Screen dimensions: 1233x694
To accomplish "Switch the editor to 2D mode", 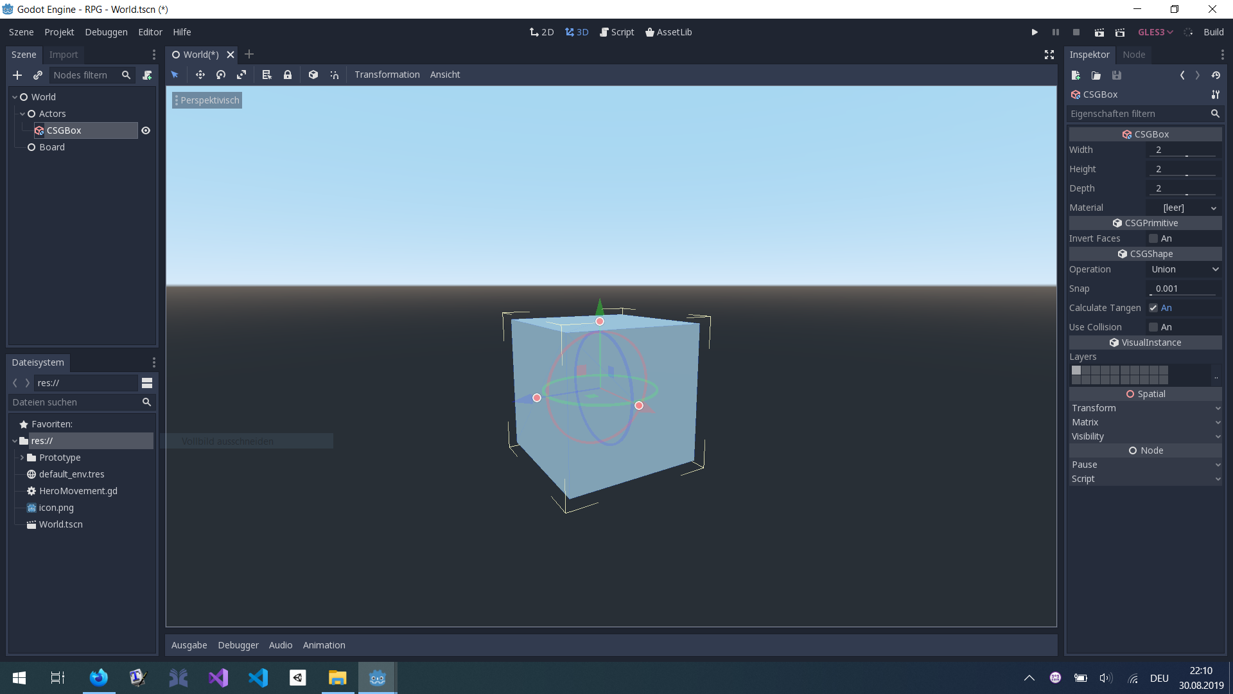I will pos(541,31).
